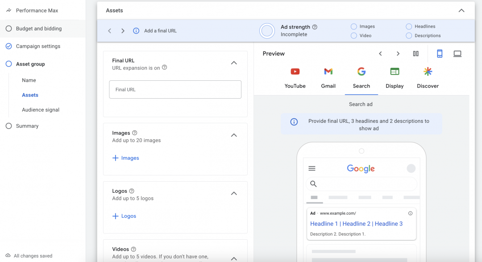Screen dimensions: 482x262
Task: Click the Ad strength help icon
Action: tap(315, 27)
